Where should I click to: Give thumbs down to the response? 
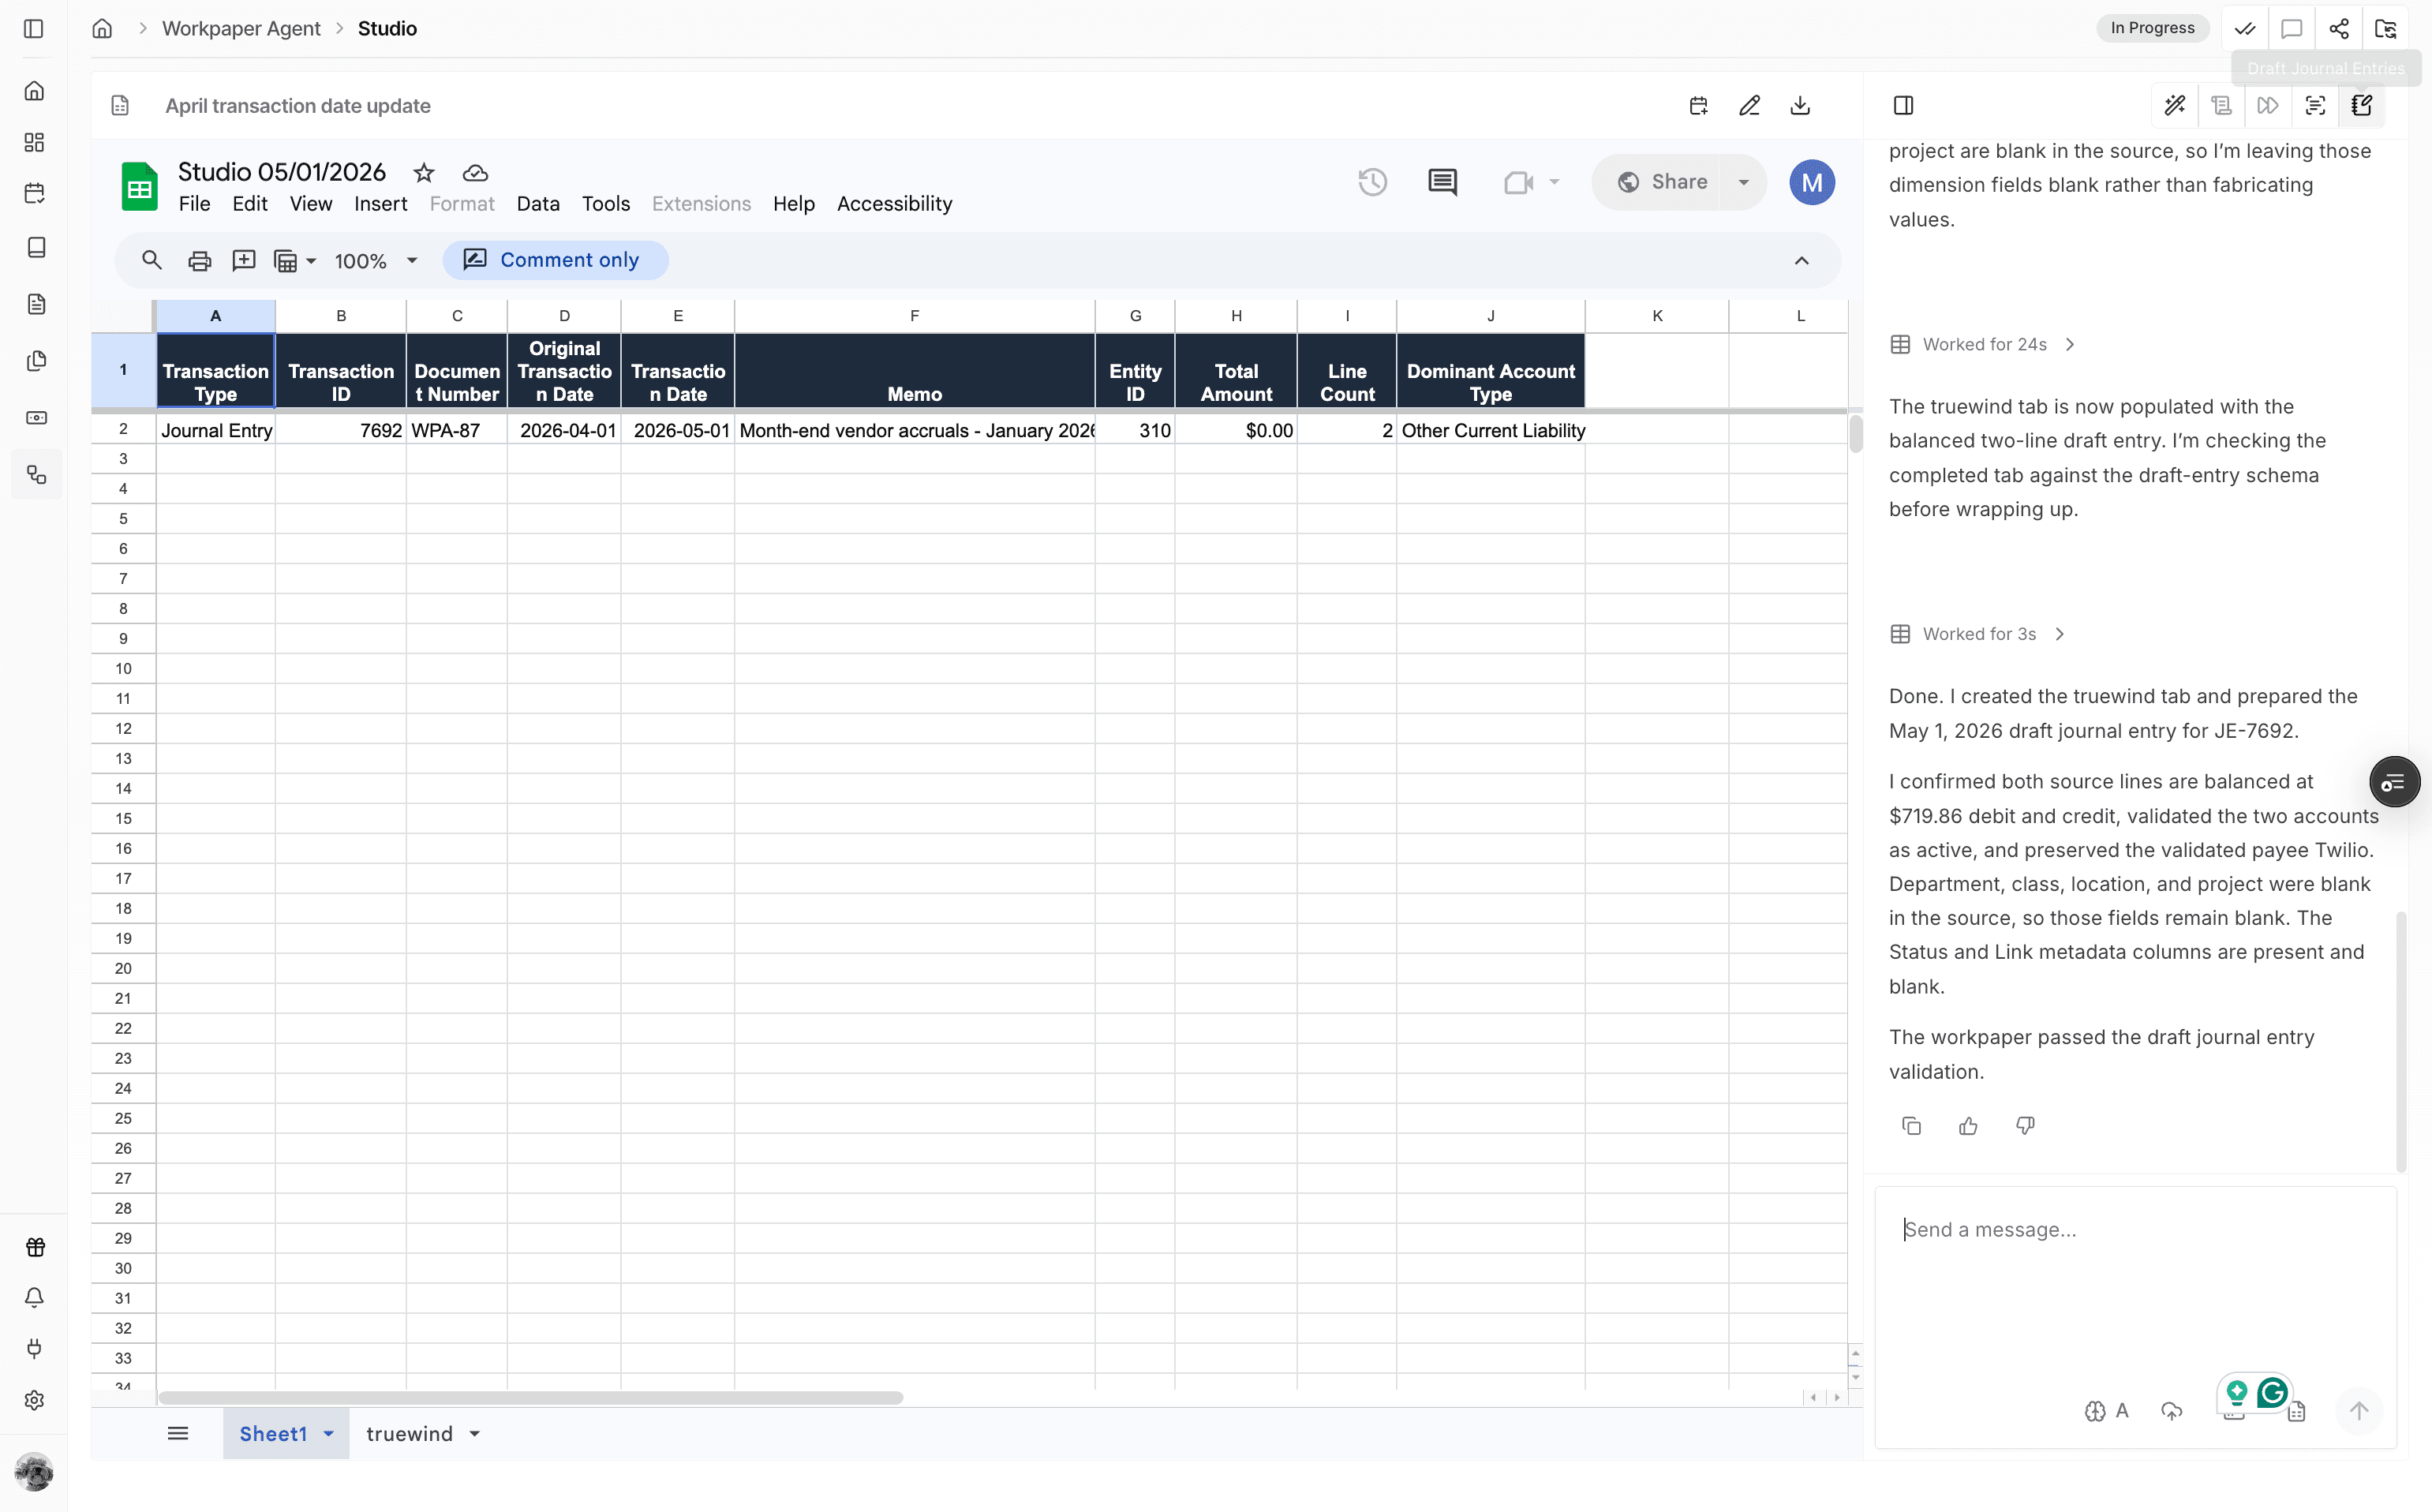(2025, 1126)
